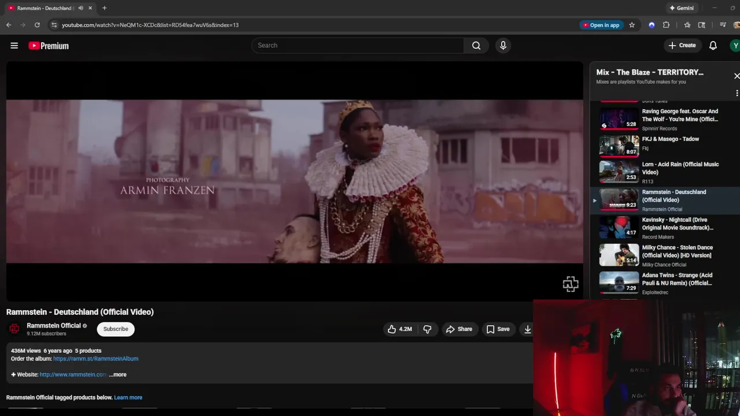The width and height of the screenshot is (740, 416).
Task: Play FKJ & Masego - Tadow from the Mix
Action: click(x=665, y=146)
